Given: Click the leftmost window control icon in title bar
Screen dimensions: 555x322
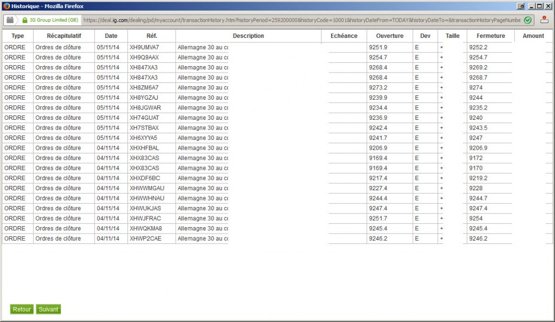Looking at the screenshot, I should [520, 6].
